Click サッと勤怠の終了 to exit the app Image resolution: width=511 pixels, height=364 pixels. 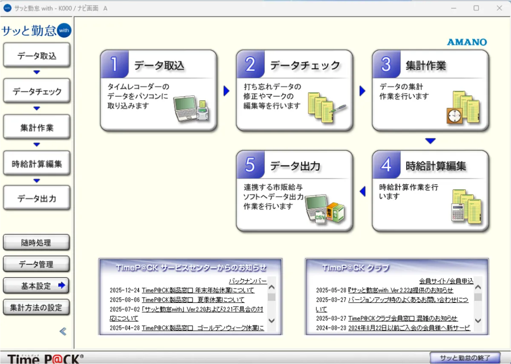click(x=465, y=358)
